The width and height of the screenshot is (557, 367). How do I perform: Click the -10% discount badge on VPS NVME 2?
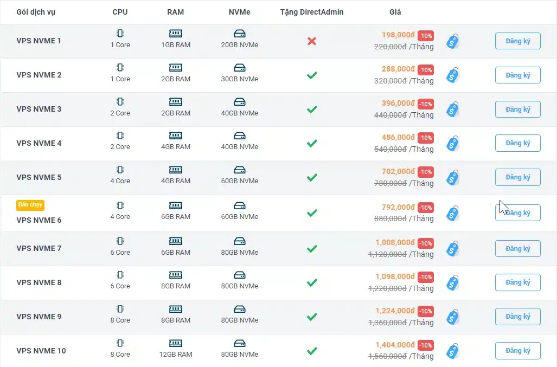click(426, 70)
